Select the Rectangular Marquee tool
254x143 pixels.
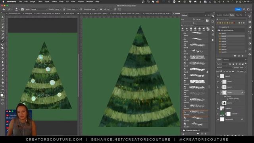(3, 21)
